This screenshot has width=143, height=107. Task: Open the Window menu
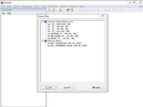tap(73, 6)
